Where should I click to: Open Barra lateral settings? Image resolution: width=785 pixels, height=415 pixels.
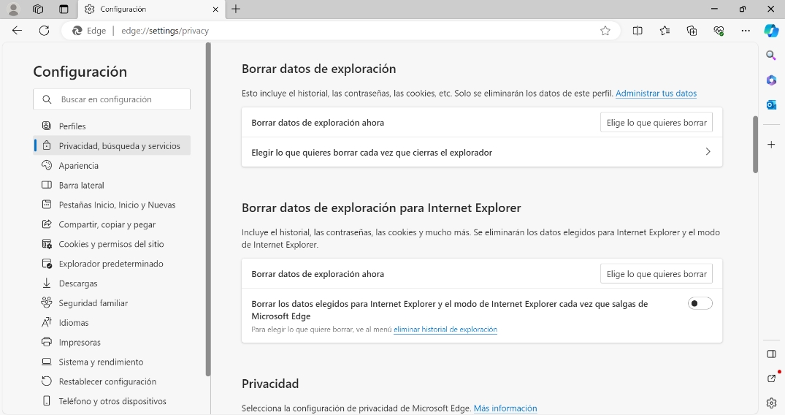(112, 185)
